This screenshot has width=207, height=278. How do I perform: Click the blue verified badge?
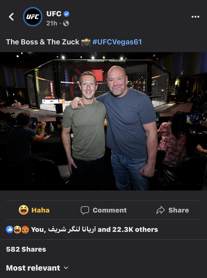pyautogui.click(x=66, y=14)
